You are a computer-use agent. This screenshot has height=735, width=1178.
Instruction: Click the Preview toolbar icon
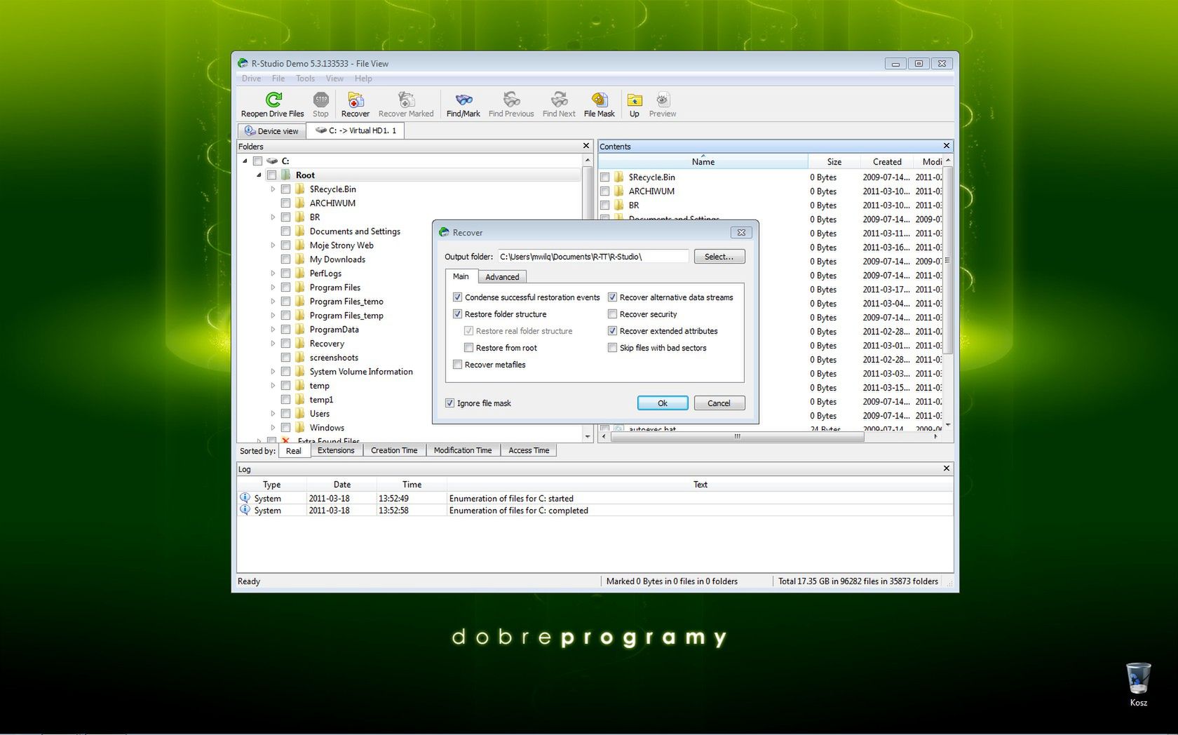point(663,100)
